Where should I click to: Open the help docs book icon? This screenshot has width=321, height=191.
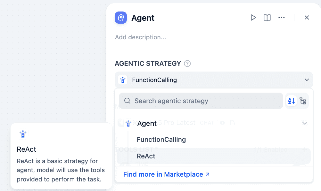coord(267,18)
